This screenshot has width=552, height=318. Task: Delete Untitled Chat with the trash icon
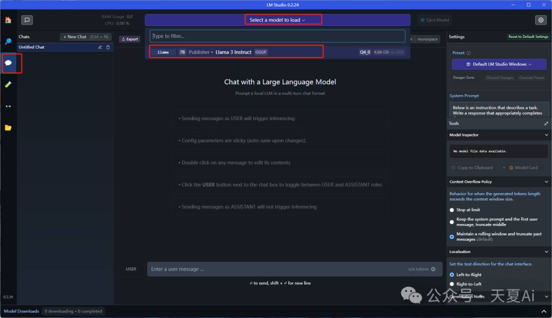[108, 47]
